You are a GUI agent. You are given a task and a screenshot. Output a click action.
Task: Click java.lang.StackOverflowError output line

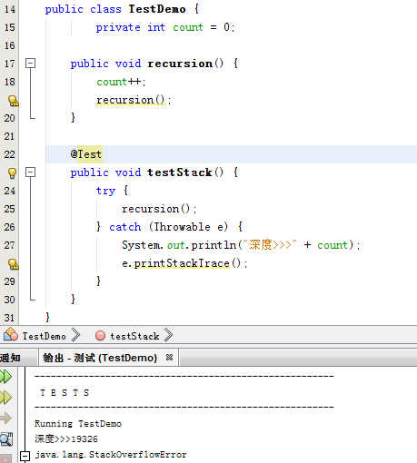(x=111, y=455)
